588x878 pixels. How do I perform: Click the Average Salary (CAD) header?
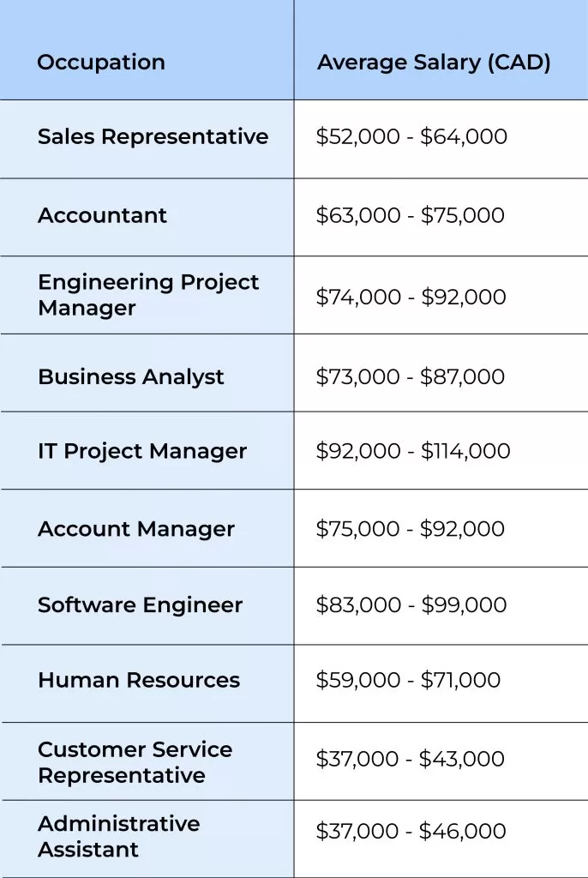[x=434, y=63]
